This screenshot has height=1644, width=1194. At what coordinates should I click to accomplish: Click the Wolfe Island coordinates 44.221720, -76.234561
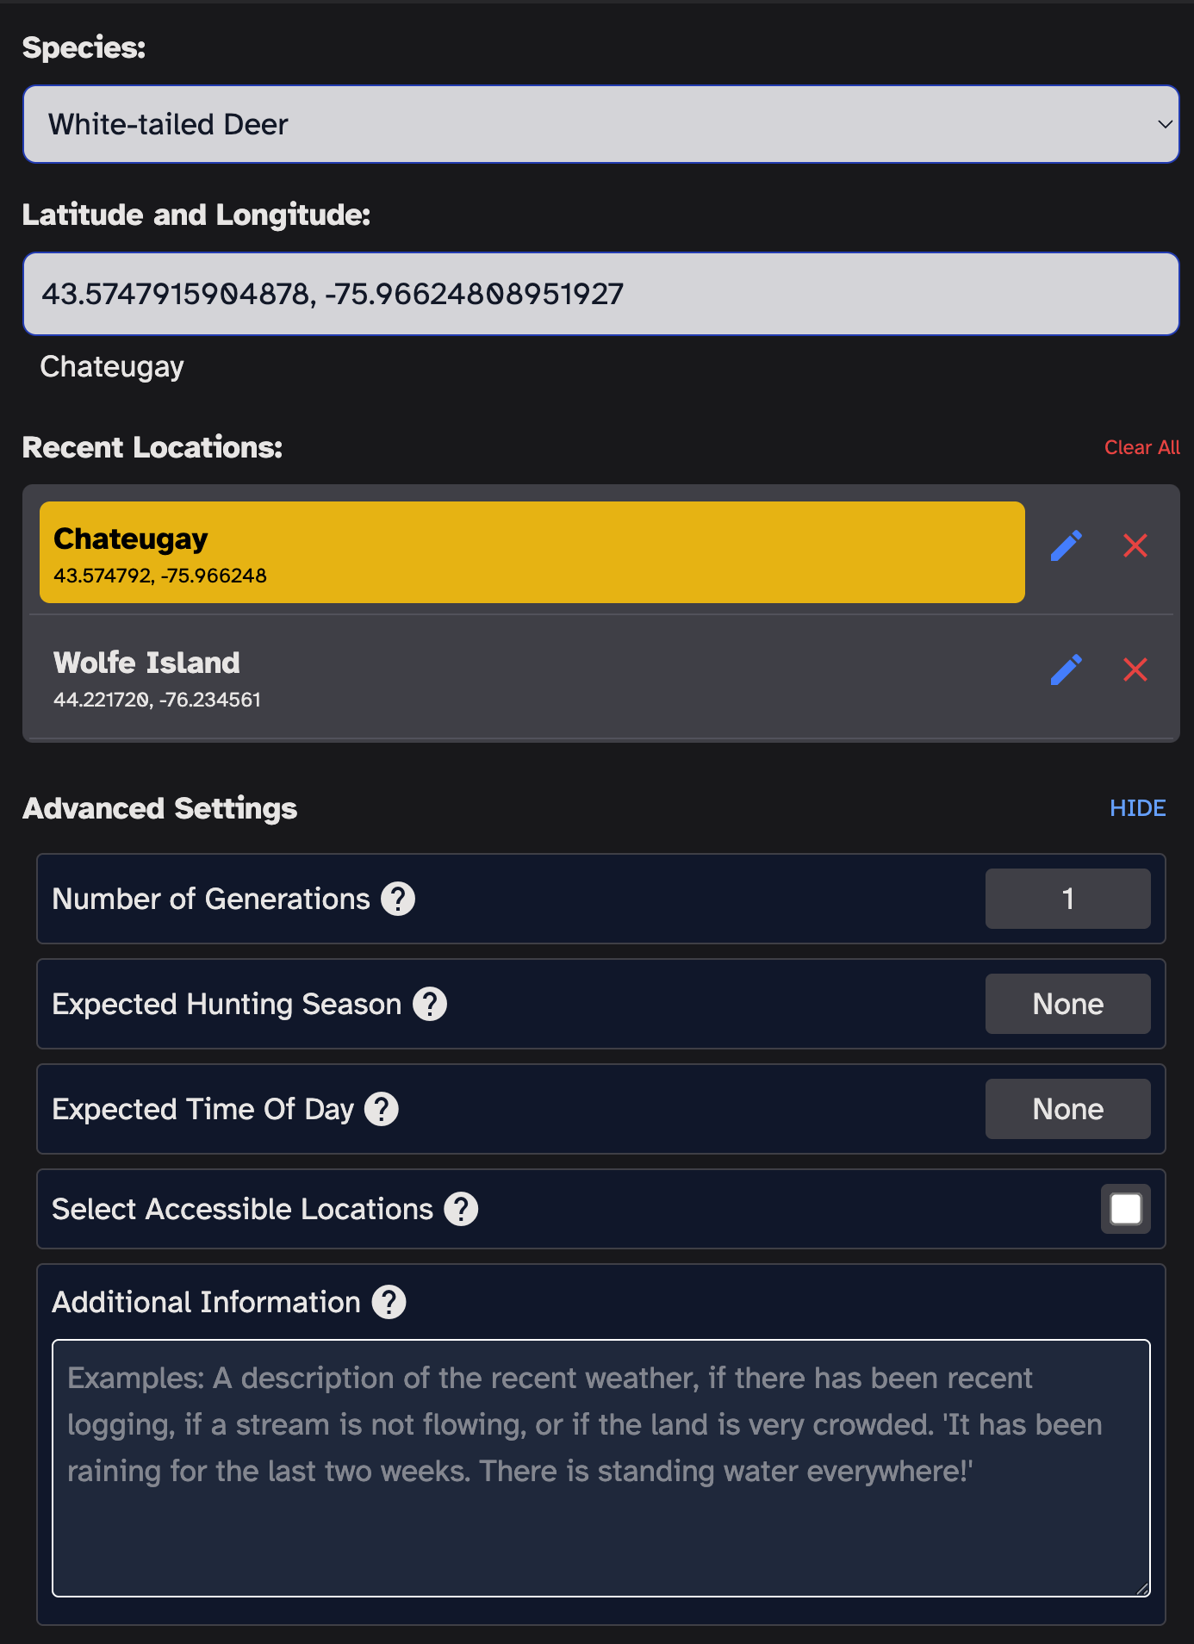coord(157,700)
